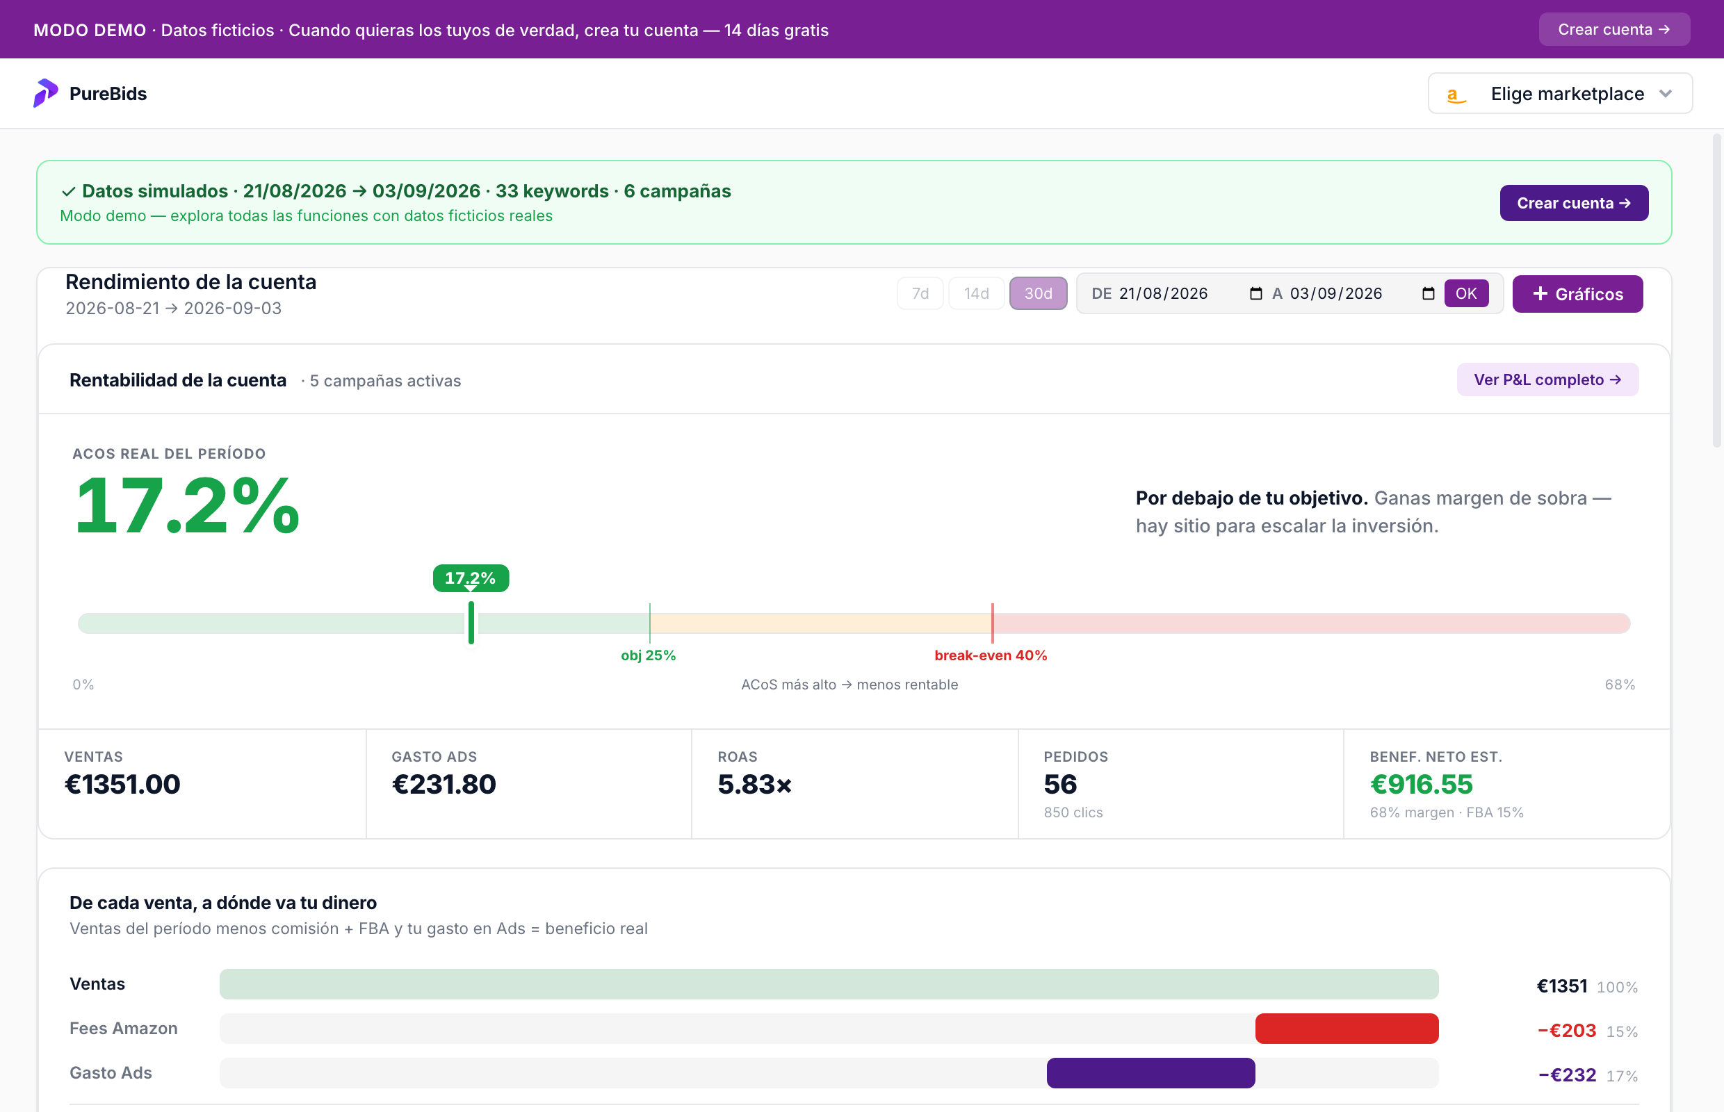Click the purple Gasto Ads bar
Image resolution: width=1724 pixels, height=1112 pixels.
1150,1073
